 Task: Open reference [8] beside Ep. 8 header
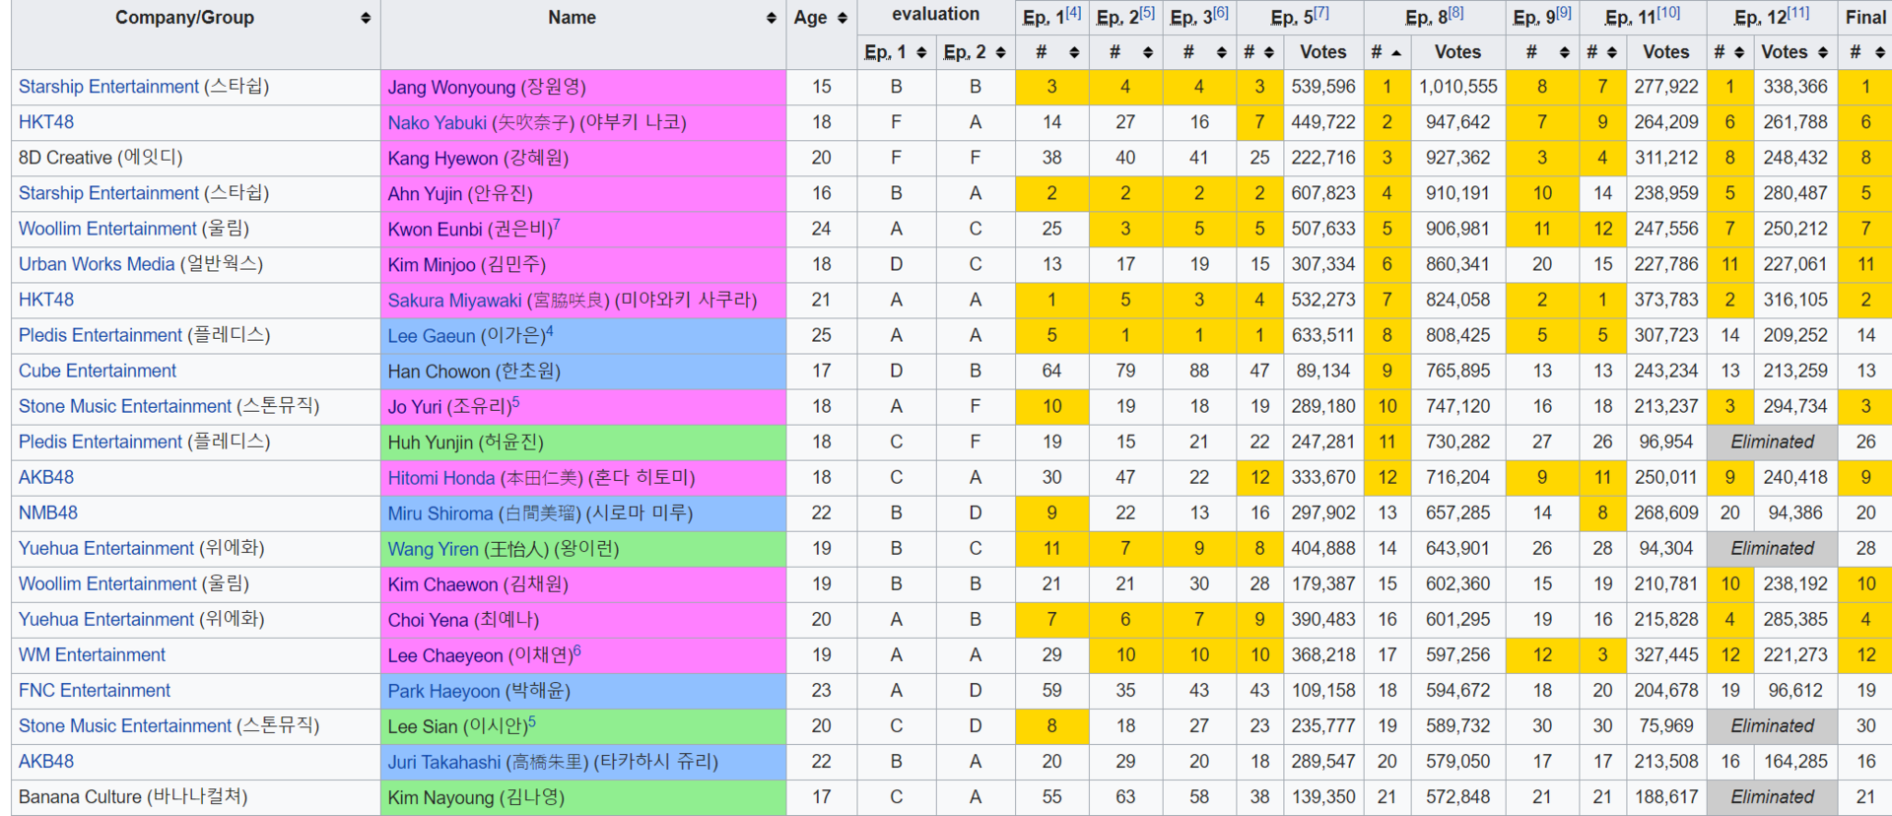[x=1455, y=13]
